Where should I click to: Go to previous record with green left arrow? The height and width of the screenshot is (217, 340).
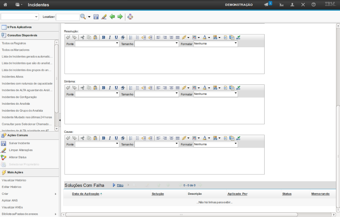pyautogui.click(x=112, y=17)
